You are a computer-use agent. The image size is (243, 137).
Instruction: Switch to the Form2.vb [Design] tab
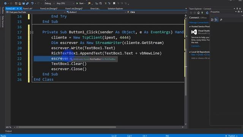pyautogui.click(x=49, y=8)
